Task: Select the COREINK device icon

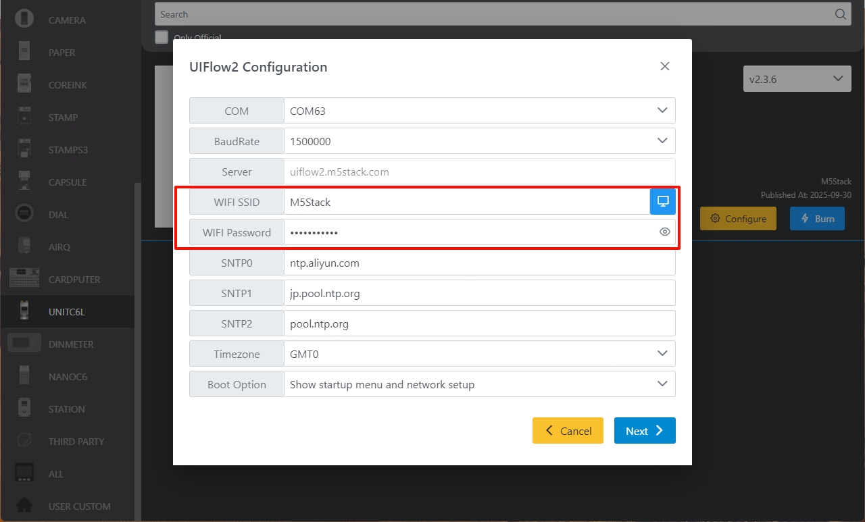Action: [x=24, y=84]
